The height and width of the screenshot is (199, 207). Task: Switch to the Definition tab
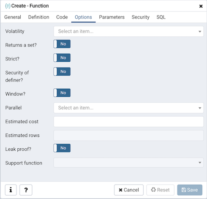pyautogui.click(x=39, y=17)
